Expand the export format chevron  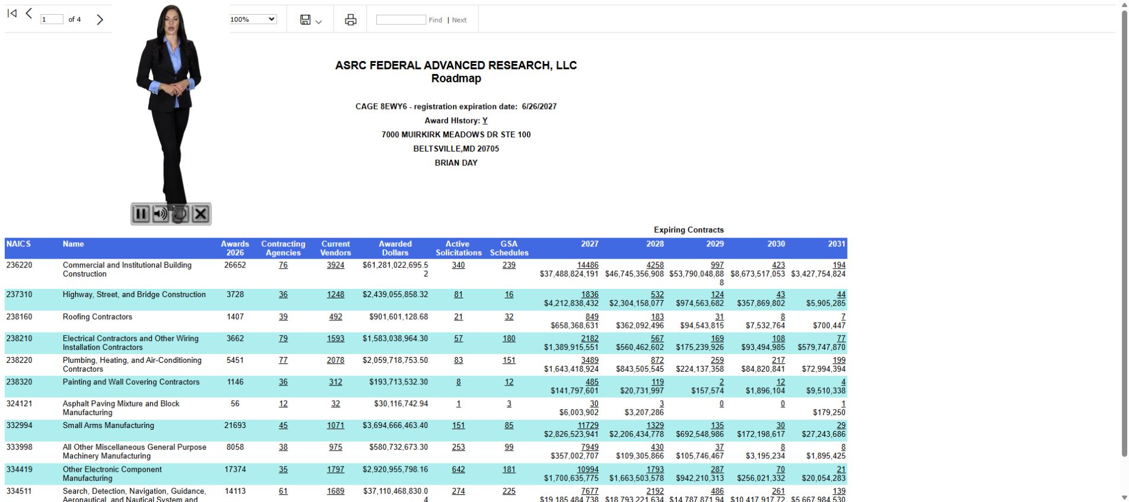319,22
